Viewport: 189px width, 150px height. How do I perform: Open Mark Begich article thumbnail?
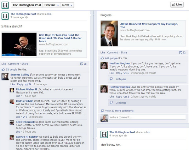click(x=109, y=33)
